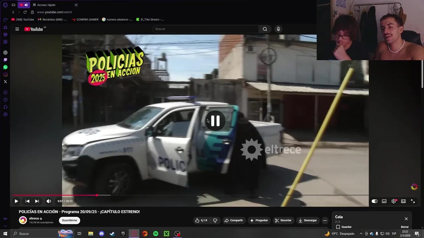
Task: Open X (Twitter) from the Opera sidebar
Action: point(5,82)
